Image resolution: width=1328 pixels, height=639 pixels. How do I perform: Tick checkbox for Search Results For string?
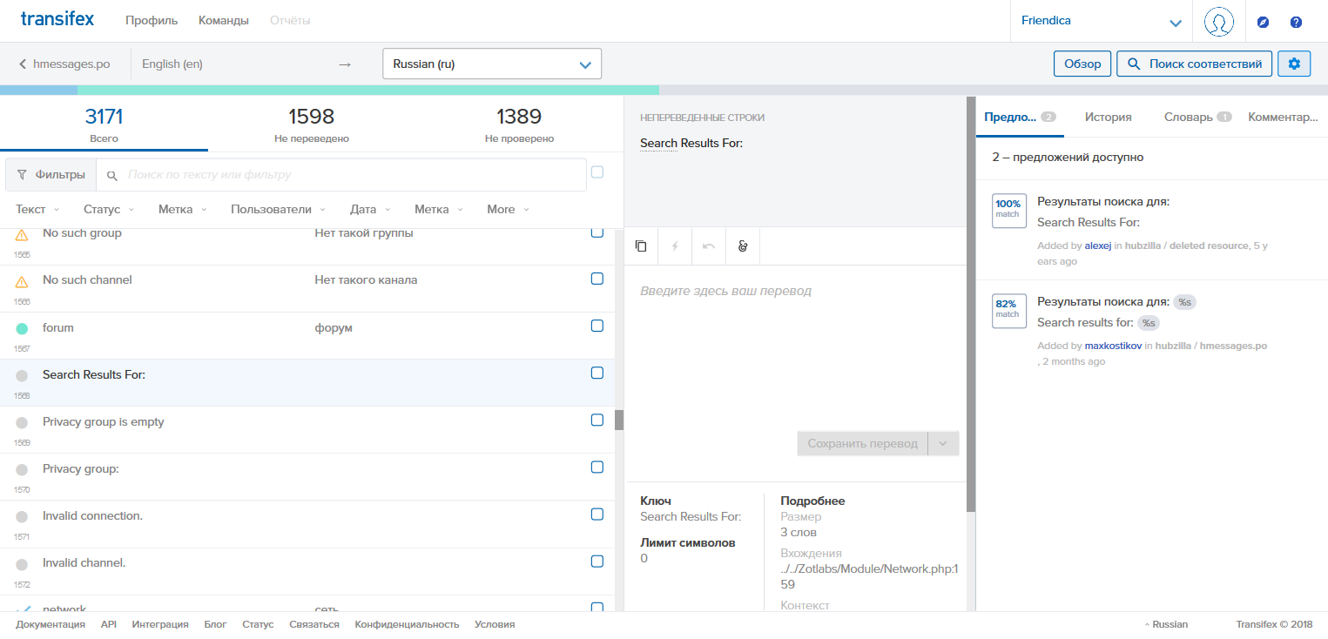tap(597, 373)
